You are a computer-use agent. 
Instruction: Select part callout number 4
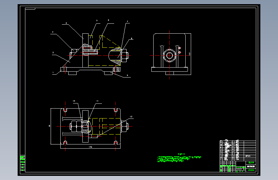(66, 23)
